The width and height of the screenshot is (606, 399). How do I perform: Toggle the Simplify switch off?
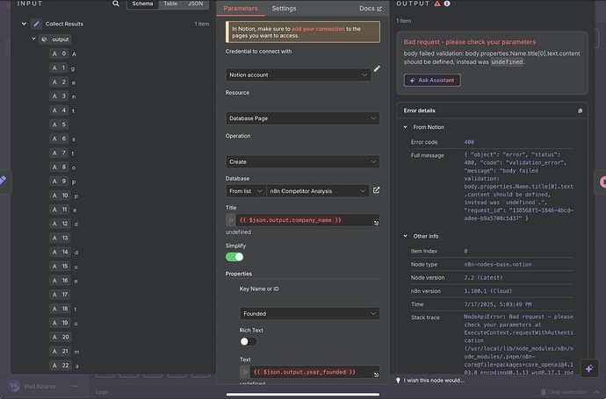click(234, 257)
